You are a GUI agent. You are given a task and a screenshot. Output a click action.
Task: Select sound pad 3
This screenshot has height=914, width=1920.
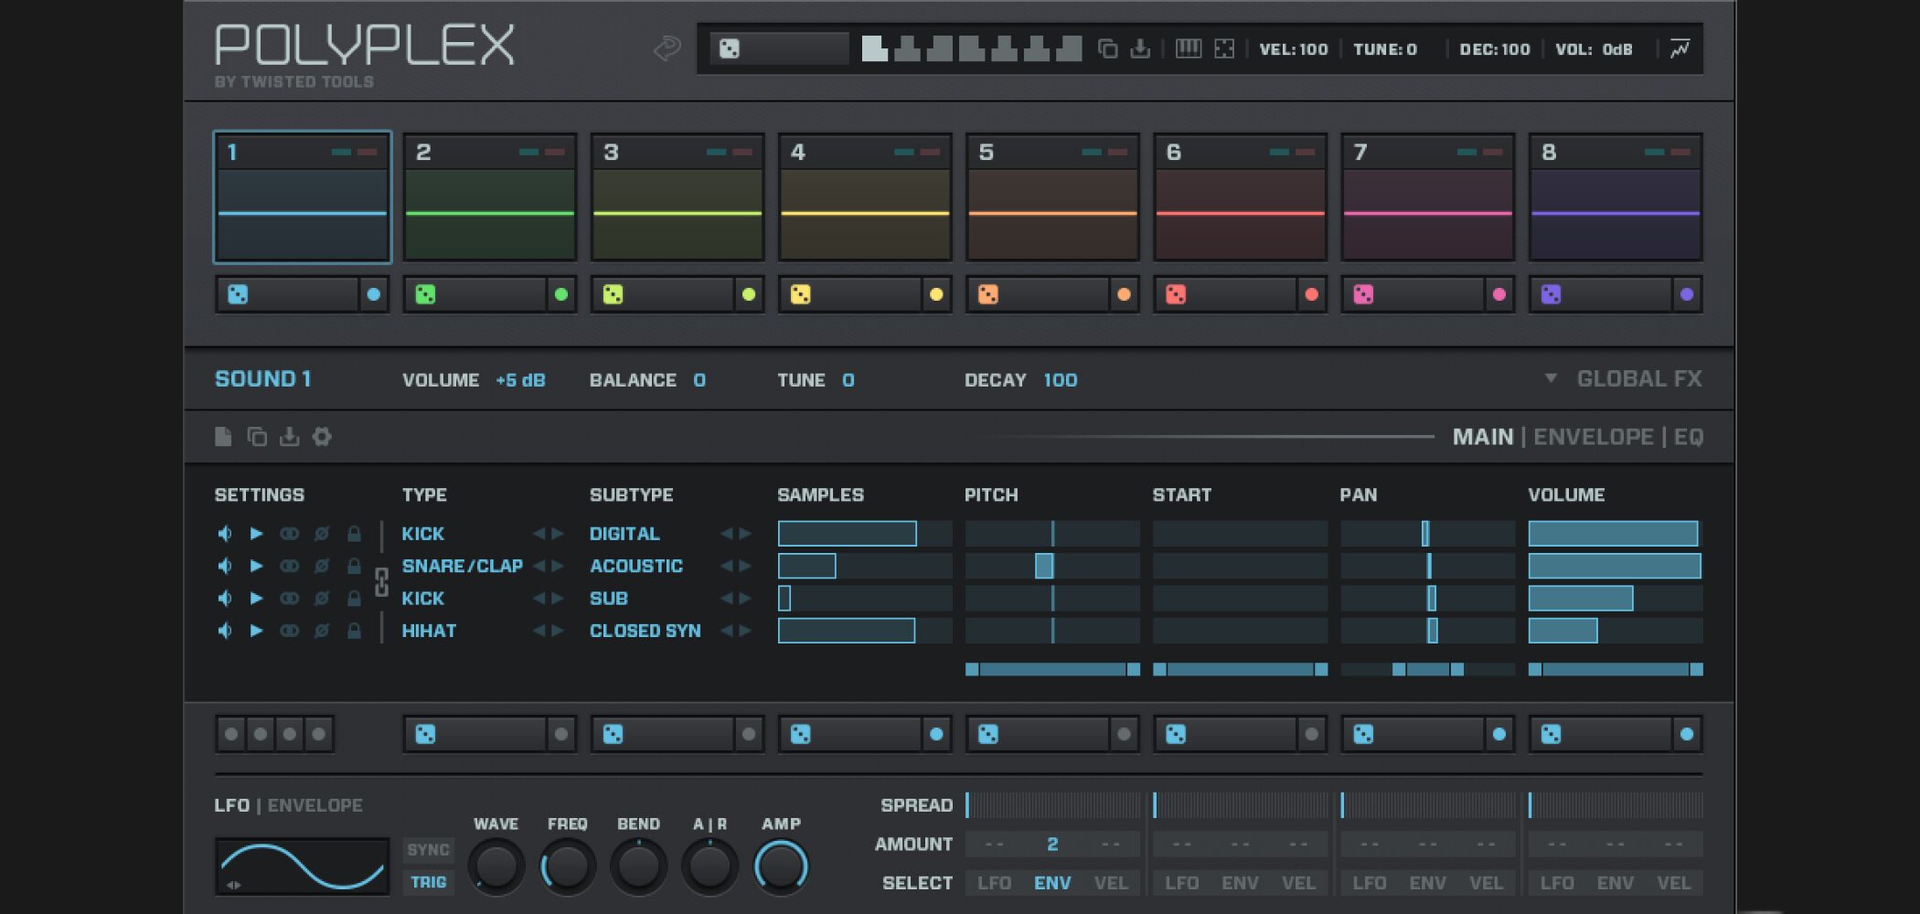pyautogui.click(x=677, y=197)
